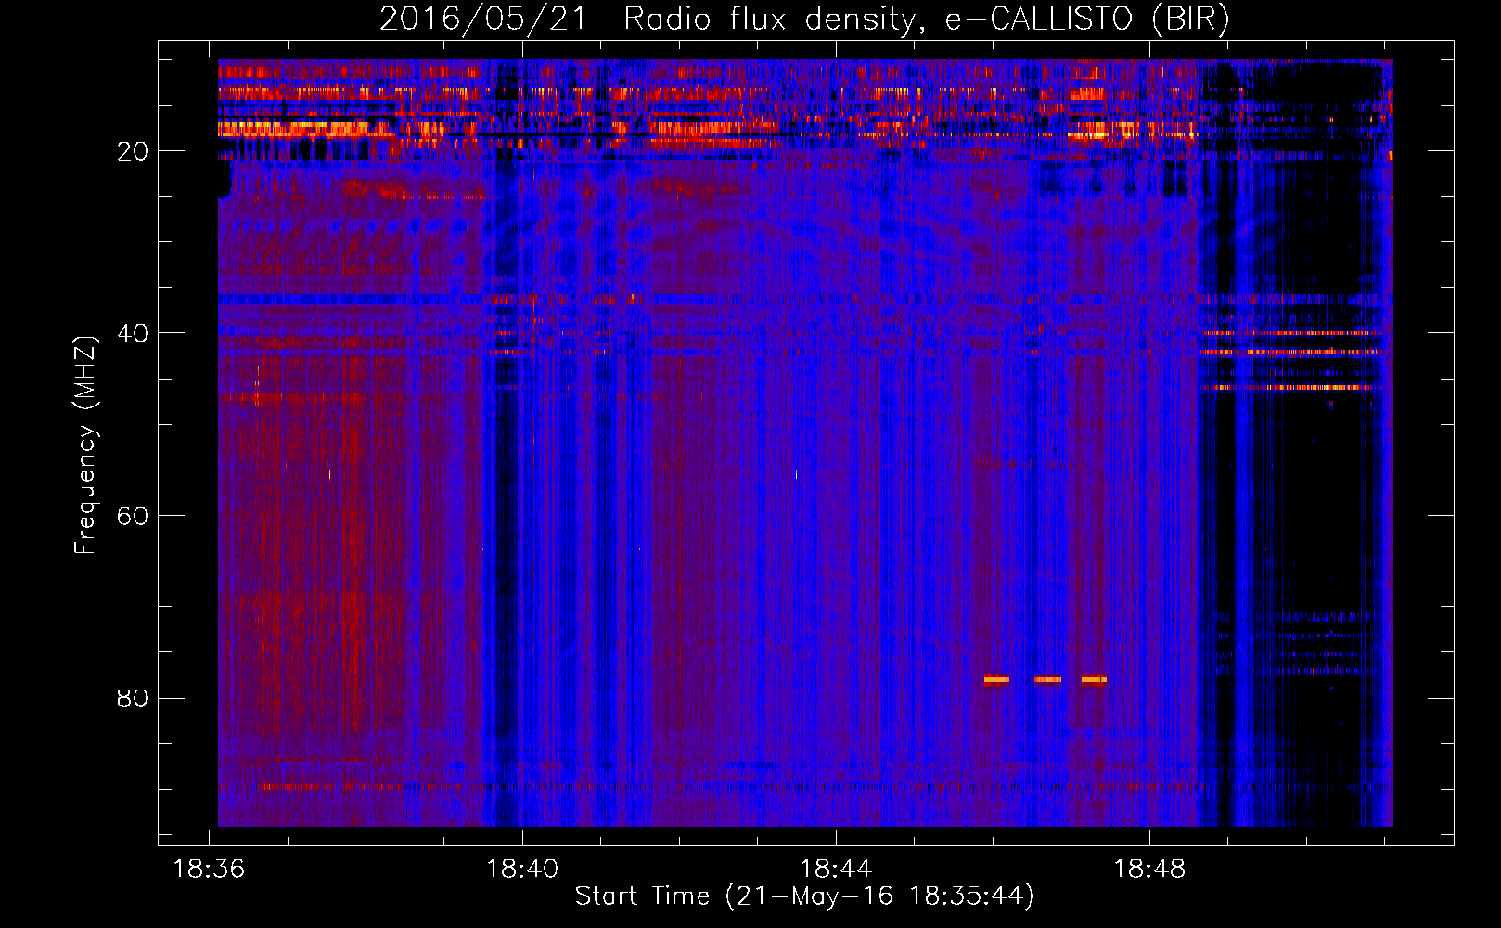
Task: Click the 'Frequency (MHZ)' axis label
Action: pos(85,445)
